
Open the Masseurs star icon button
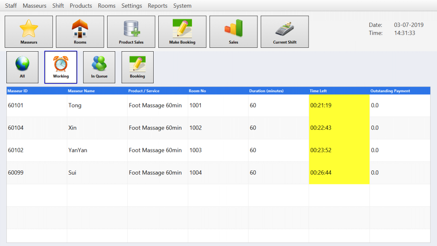29,32
